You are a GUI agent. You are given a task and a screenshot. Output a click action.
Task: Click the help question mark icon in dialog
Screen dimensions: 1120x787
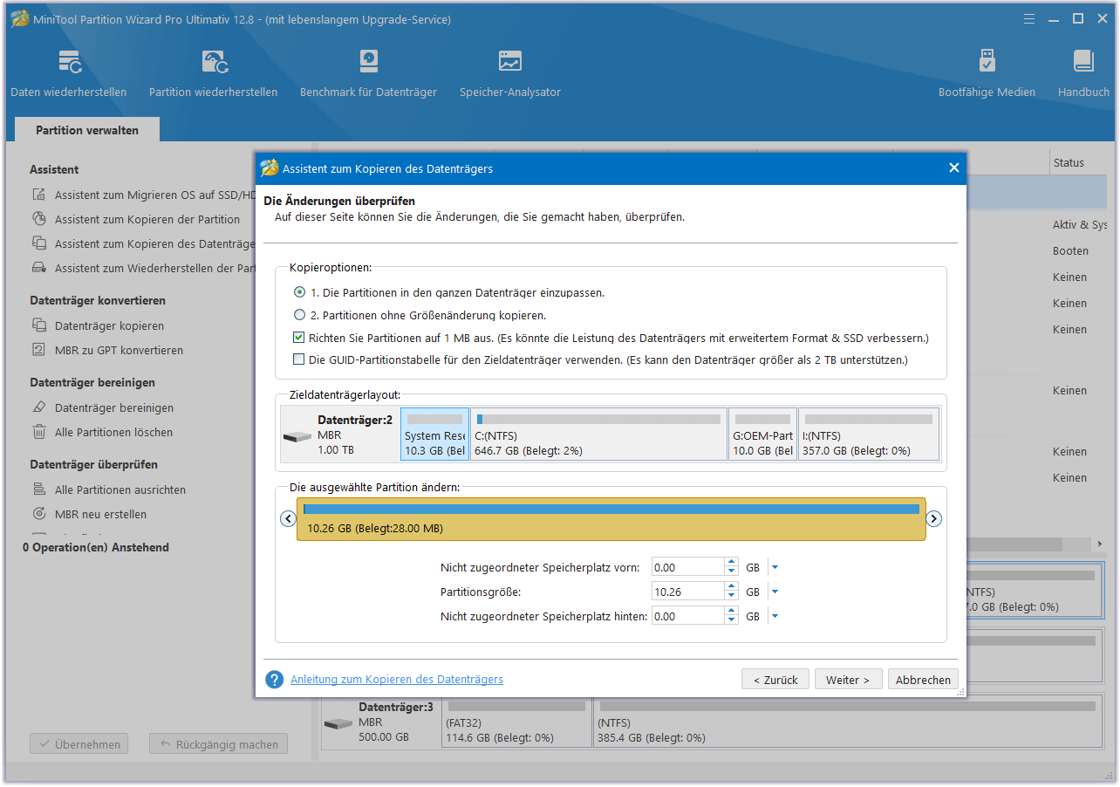[275, 679]
